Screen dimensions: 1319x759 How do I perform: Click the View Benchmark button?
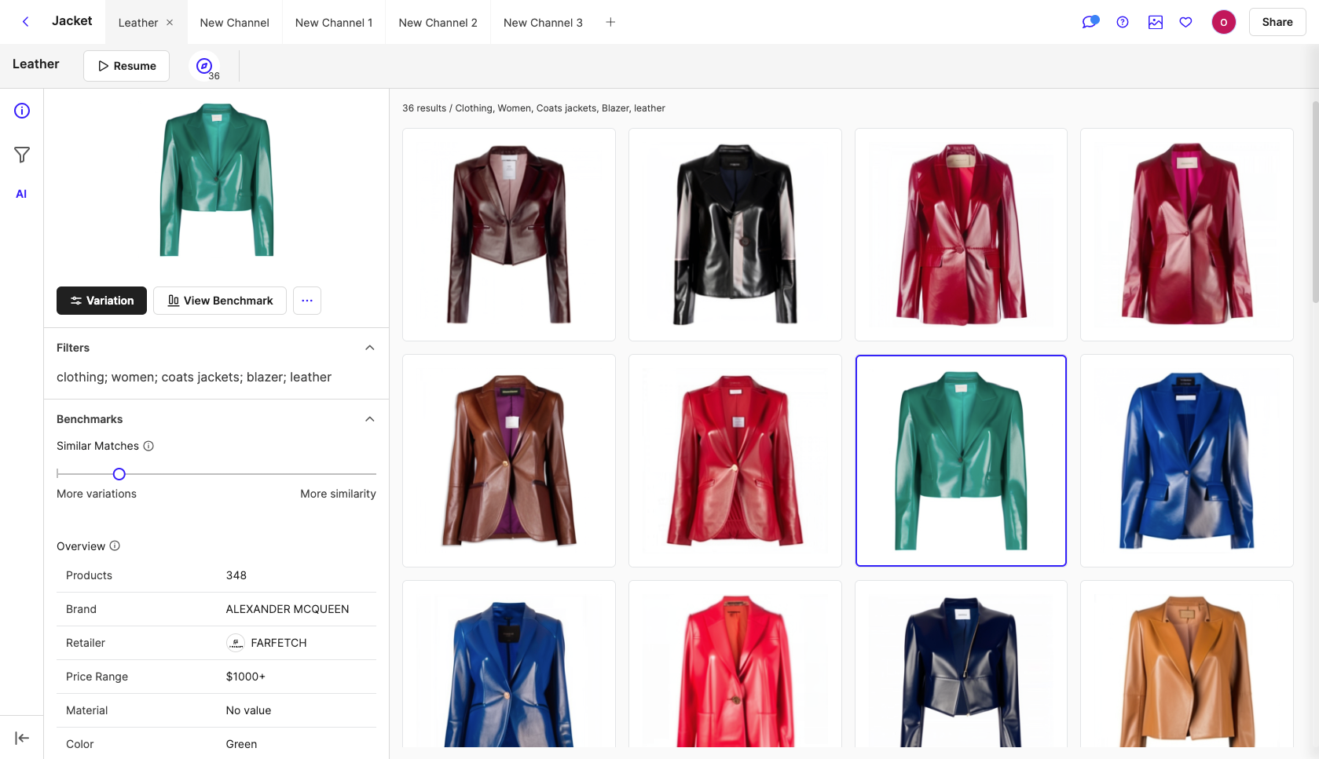pyautogui.click(x=220, y=301)
